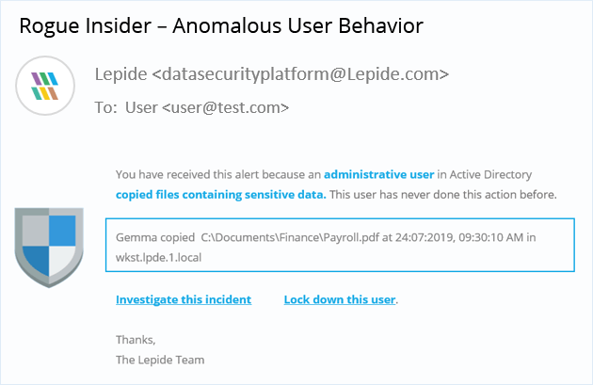Click the Thanks, closing line
Viewport: 593px width, 385px height.
pyautogui.click(x=136, y=340)
